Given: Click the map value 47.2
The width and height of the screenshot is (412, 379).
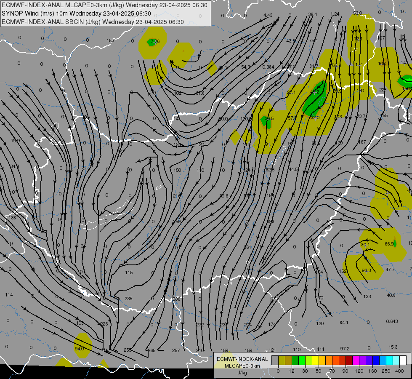Looking at the screenshot, I should coord(314,92).
